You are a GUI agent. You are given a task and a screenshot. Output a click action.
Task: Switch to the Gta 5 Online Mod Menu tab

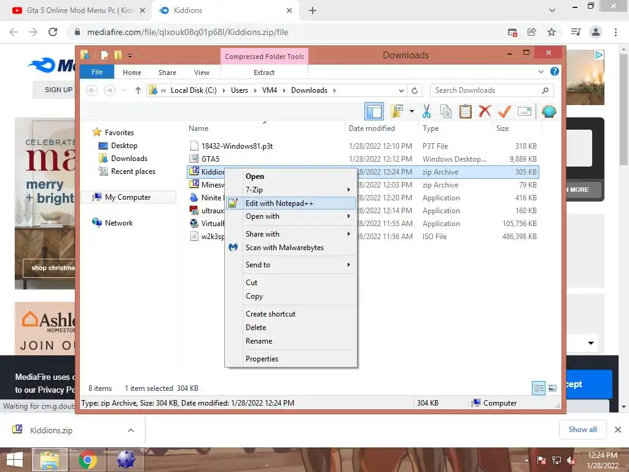79,10
